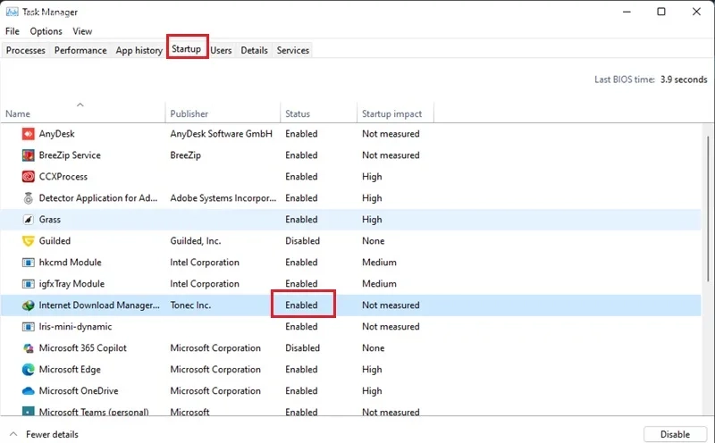Click the CCXProcess red icon

click(29, 177)
